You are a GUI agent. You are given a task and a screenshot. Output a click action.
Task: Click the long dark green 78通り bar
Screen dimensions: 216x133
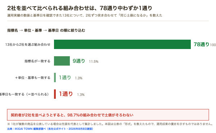pyautogui.click(x=122, y=44)
